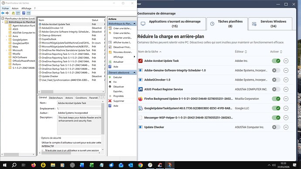The image size is (301, 169).
Task: Enable the Adobe-Genuine-Software-Integrity-Scheduler toggle
Action: 276,70
